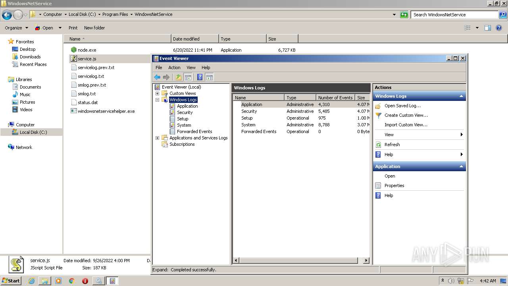Open the Organize dropdown in Explorer
The height and width of the screenshot is (286, 508).
16,28
